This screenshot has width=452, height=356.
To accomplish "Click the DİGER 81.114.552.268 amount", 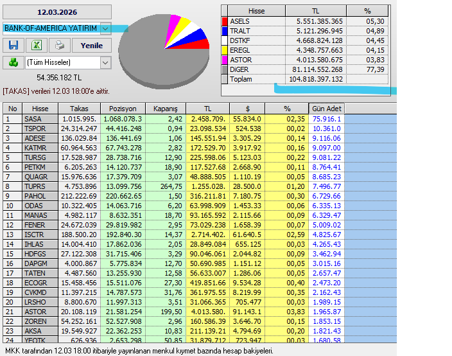I will point(317,69).
